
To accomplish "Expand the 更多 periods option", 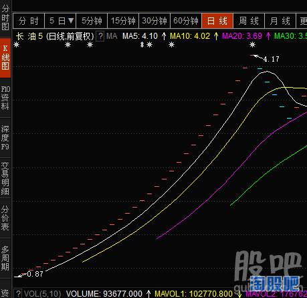I will click(x=302, y=21).
